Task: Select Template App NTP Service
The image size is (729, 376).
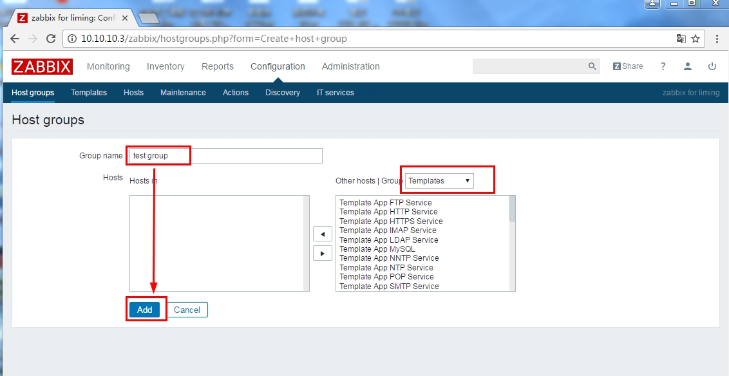Action: (386, 268)
